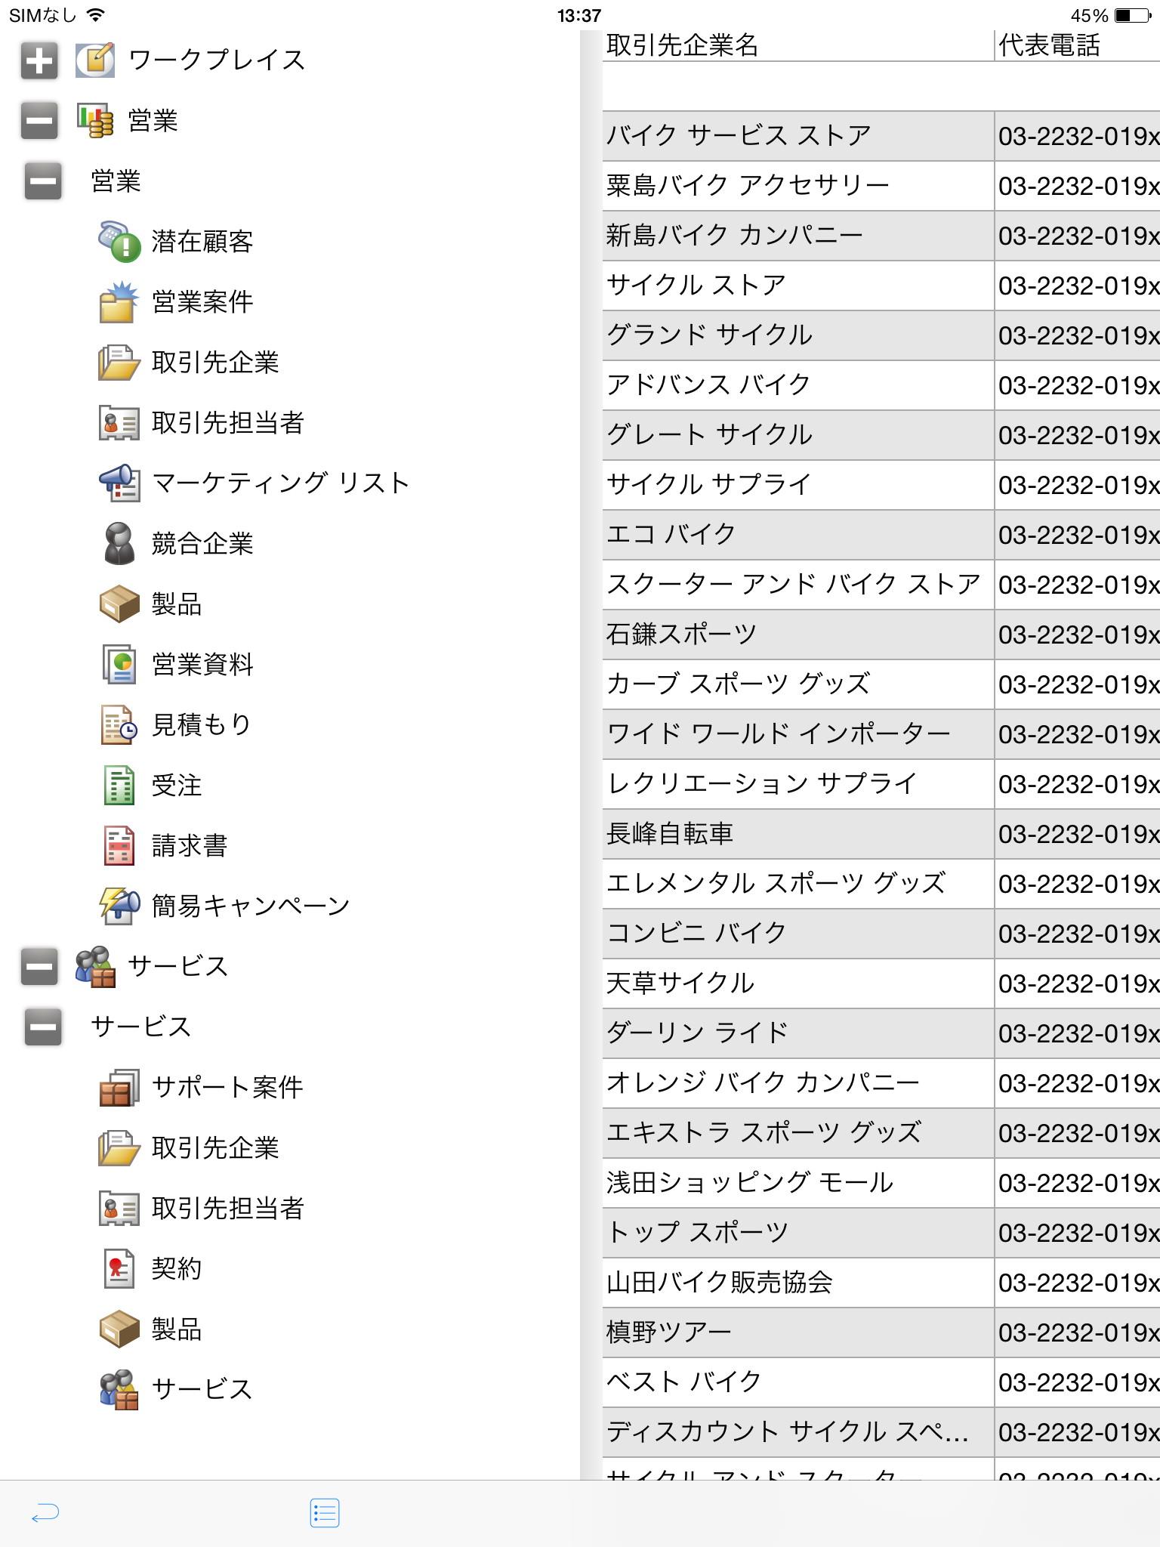Click the 潜在顧客 phone icon
The image size is (1160, 1547).
tap(119, 242)
